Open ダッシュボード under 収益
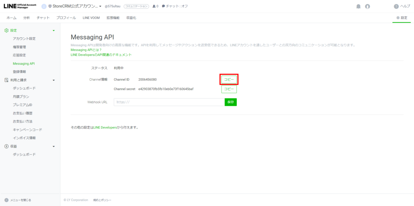 [24, 155]
